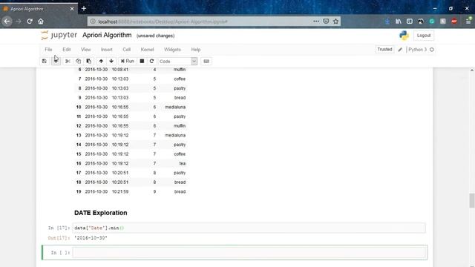Cut selected cells with the scissors icon

(x=68, y=61)
